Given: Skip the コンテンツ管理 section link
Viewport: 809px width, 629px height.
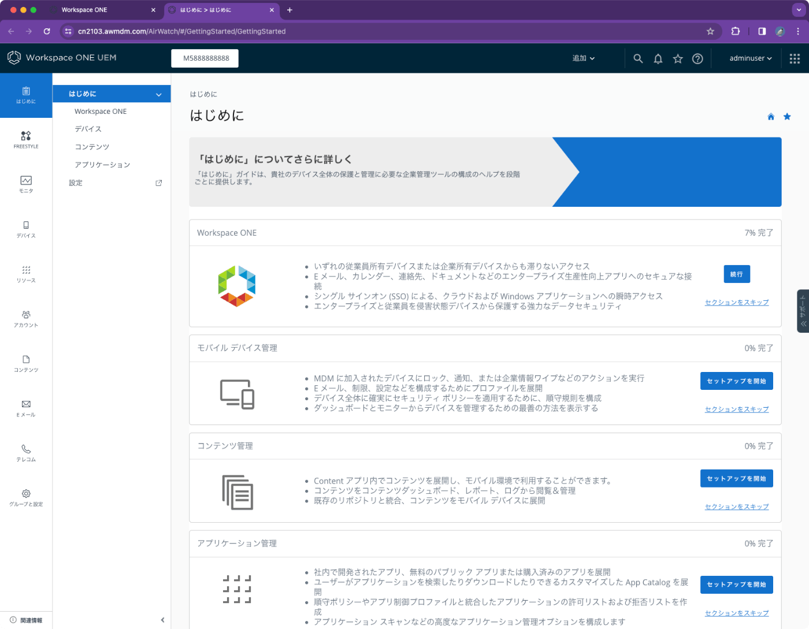Looking at the screenshot, I should pyautogui.click(x=737, y=507).
